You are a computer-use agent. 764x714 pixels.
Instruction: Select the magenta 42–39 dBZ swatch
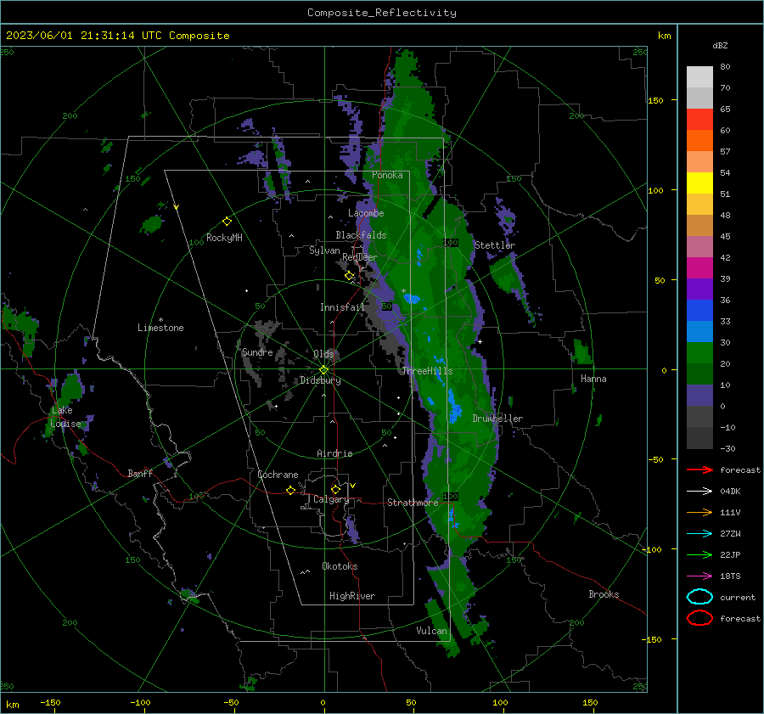pyautogui.click(x=699, y=268)
